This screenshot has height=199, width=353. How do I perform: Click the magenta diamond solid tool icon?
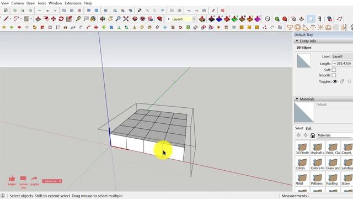(258, 19)
